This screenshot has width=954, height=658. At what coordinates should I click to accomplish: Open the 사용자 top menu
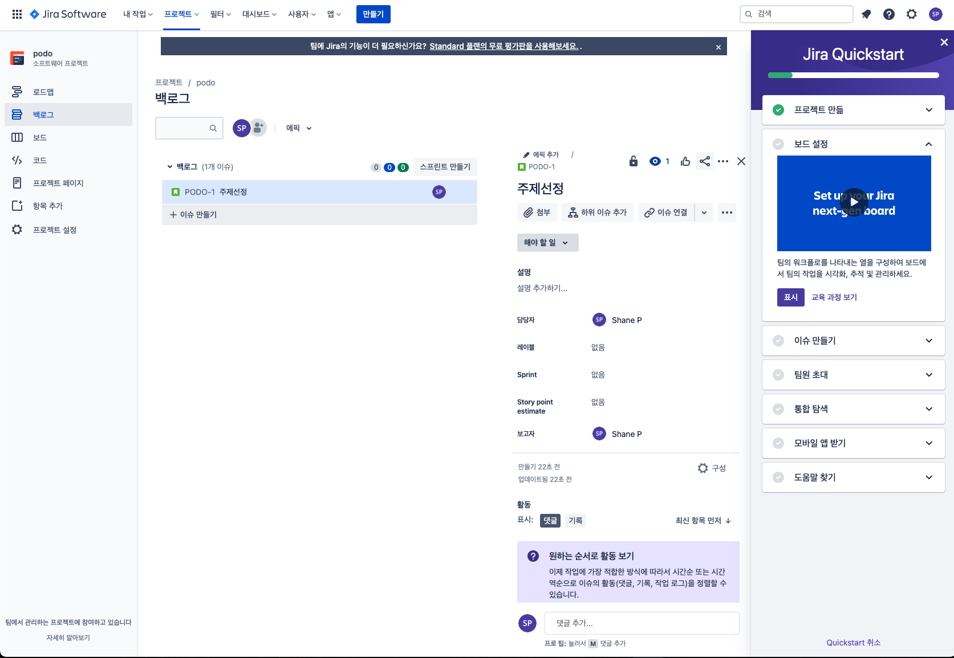[302, 14]
